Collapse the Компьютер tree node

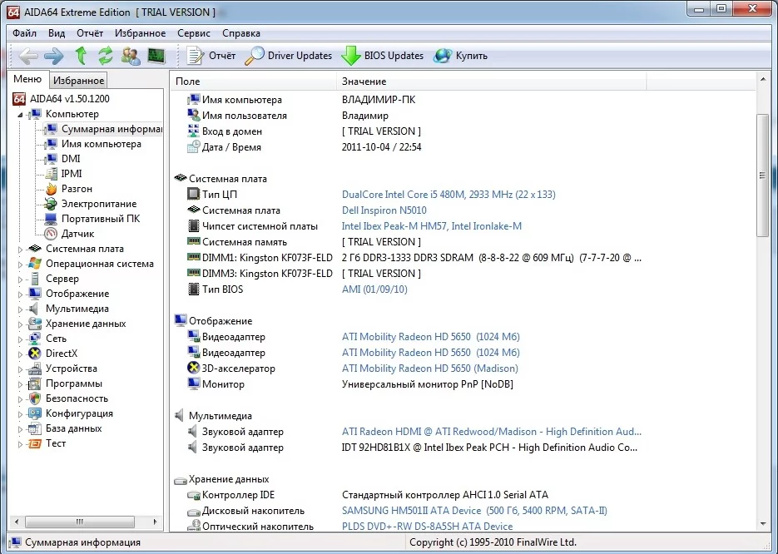20,115
